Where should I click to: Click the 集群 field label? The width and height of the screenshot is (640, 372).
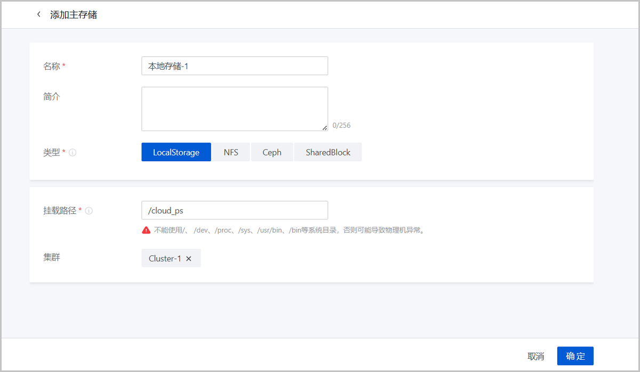click(51, 258)
